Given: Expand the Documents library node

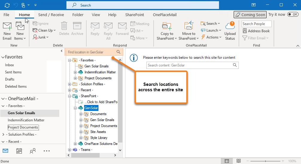Looking at the screenshot, I should [81, 114].
